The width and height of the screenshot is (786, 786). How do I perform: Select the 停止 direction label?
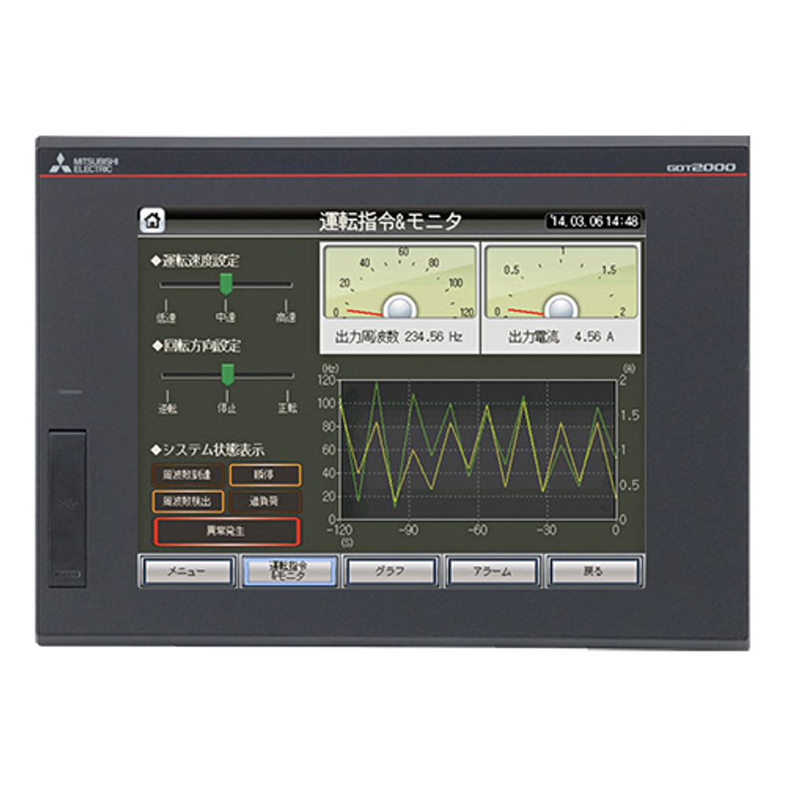226,409
